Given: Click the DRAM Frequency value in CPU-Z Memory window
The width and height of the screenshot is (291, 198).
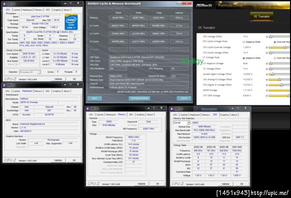Looking at the screenshot, I should click(133, 137).
